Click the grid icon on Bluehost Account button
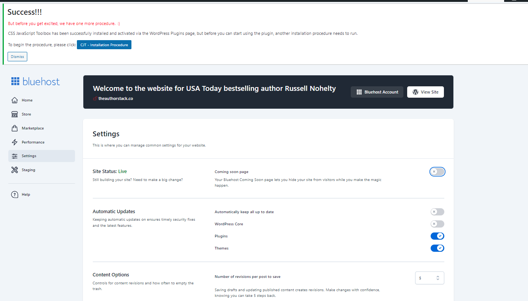 coord(359,92)
